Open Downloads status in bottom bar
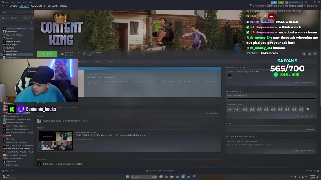321x180 pixels. tap(159, 171)
